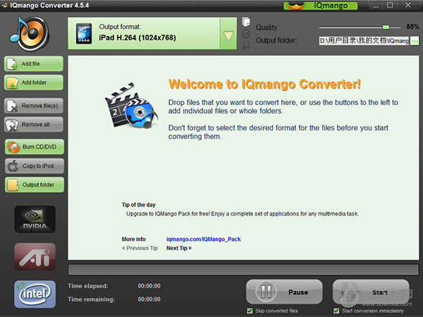The width and height of the screenshot is (423, 317).
Task: Toggle Start conversion immediately checkbox
Action: [336, 311]
